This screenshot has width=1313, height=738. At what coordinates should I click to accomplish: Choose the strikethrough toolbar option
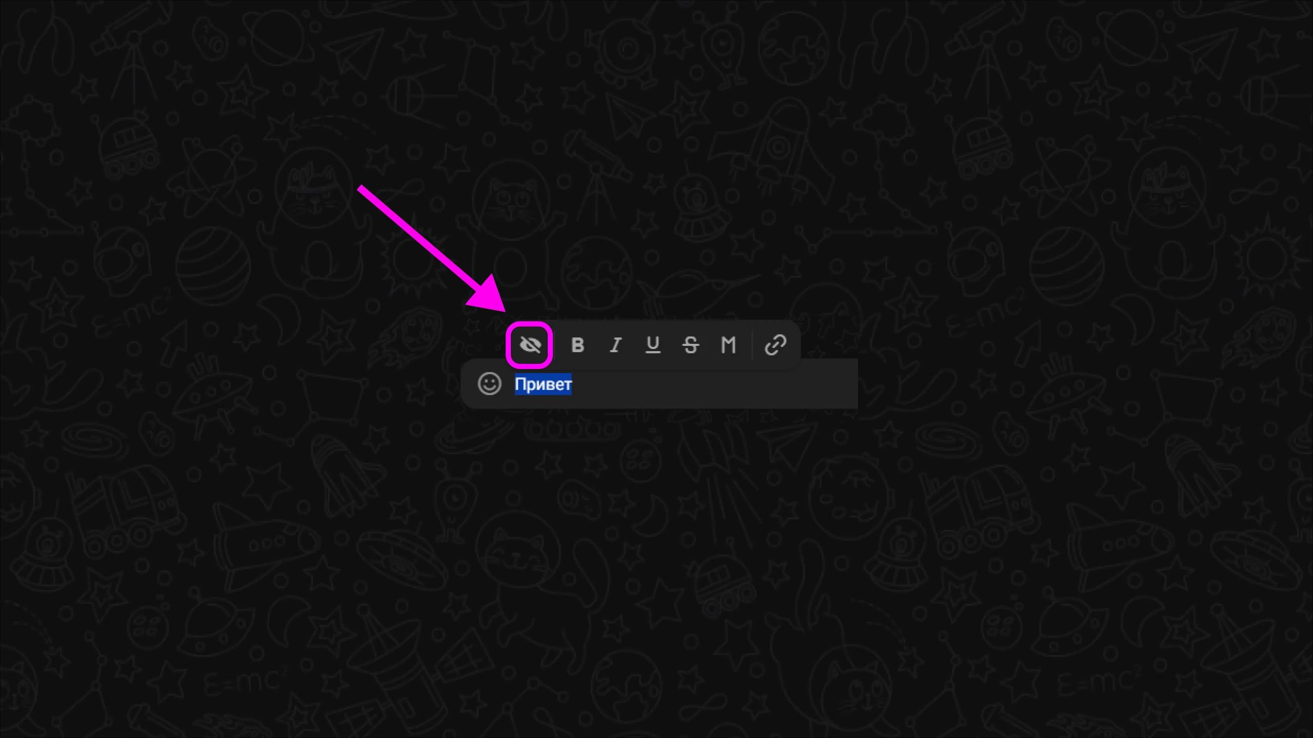[x=691, y=345]
